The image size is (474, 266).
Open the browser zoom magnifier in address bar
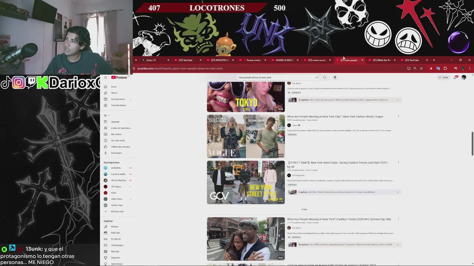(415, 68)
